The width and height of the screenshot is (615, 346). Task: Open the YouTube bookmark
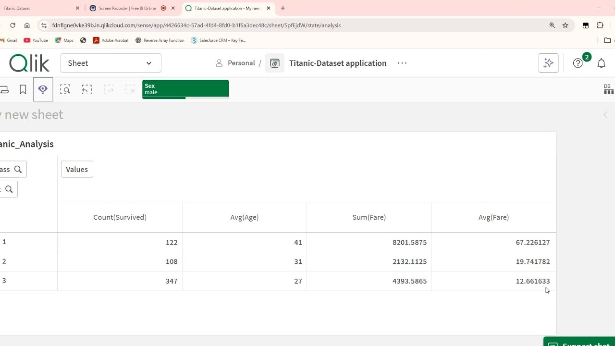[36, 40]
